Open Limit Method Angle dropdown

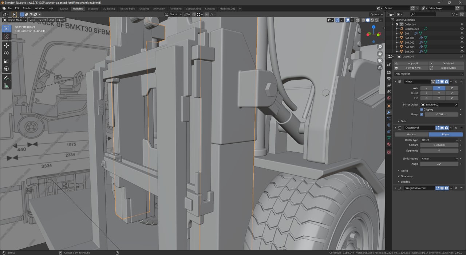[439, 159]
